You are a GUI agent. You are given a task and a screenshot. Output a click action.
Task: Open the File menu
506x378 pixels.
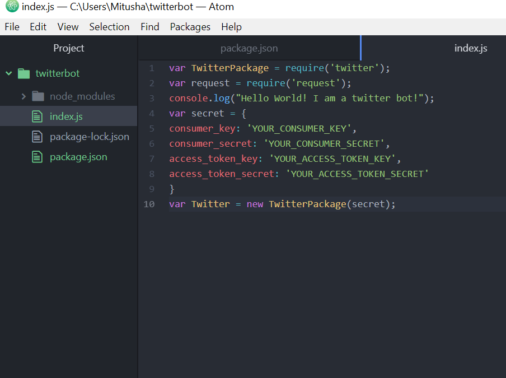point(12,27)
